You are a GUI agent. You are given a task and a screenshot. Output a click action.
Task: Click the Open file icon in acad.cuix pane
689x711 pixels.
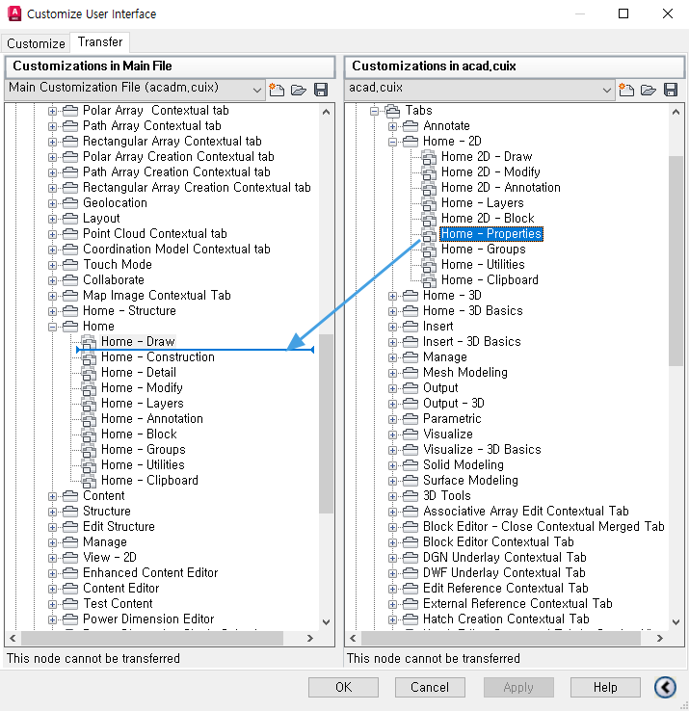(x=649, y=90)
